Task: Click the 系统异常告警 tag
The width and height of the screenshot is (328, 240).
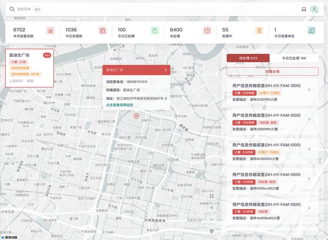Action: coord(20,68)
